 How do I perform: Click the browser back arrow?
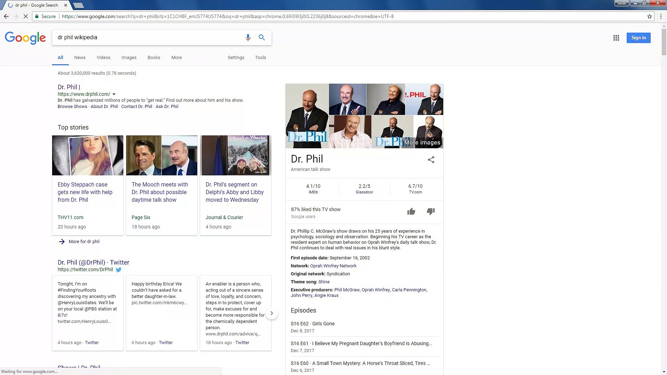(6, 16)
